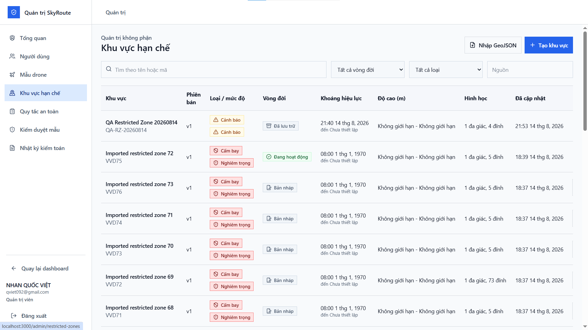Screen dimensions: 588x330
Task: Click the Quản trị breadcrumb text
Action: click(115, 12)
